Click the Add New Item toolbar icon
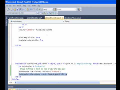 point(11,9)
